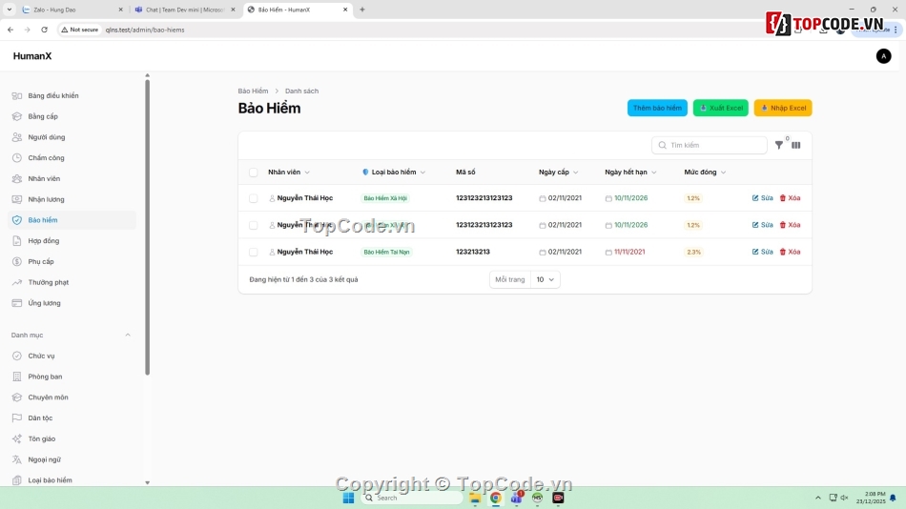Click the Tôn giáo sparkle icon

tap(17, 439)
